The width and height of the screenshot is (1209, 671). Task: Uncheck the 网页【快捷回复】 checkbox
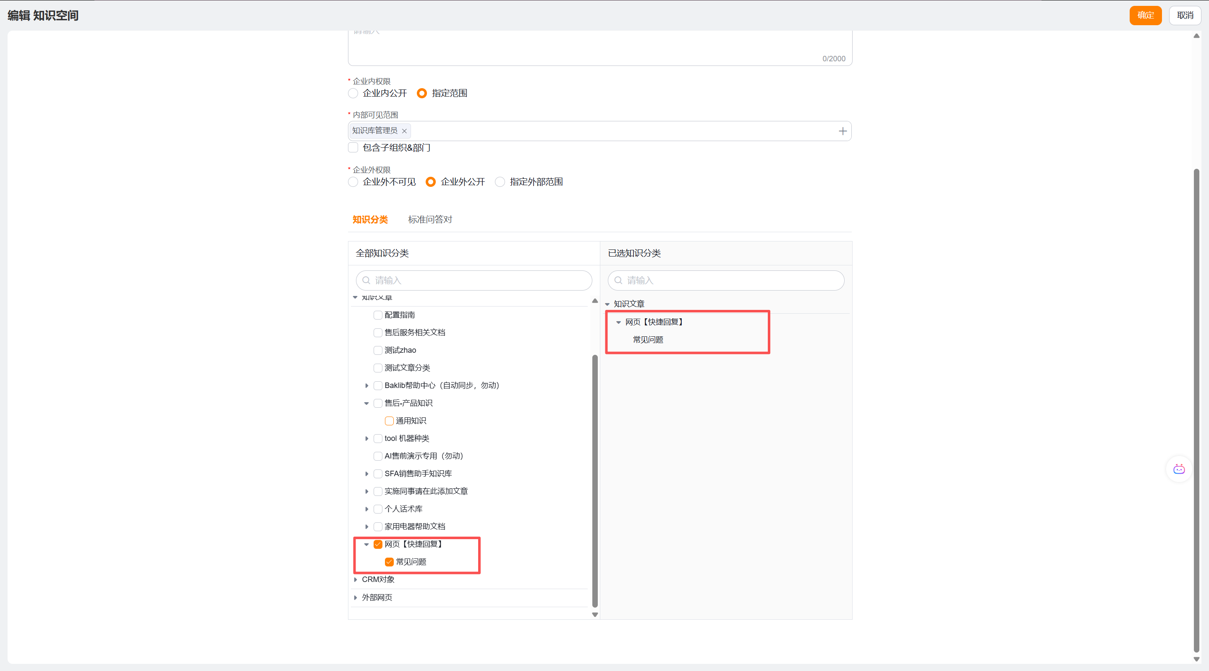[x=378, y=544]
